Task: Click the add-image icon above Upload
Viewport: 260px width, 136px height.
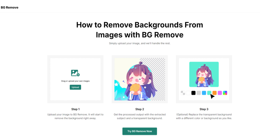Action: coord(75,73)
